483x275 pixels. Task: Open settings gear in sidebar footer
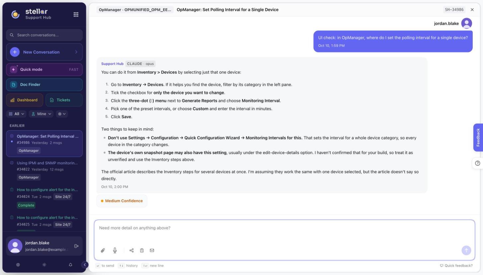pos(18,265)
